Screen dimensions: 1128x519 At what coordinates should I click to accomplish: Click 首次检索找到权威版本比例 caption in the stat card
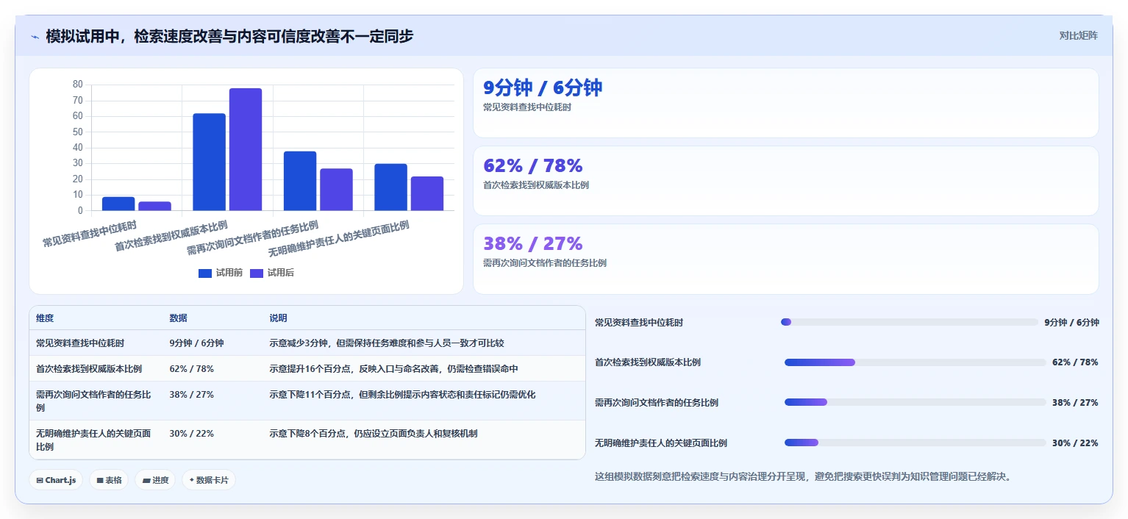coord(536,185)
